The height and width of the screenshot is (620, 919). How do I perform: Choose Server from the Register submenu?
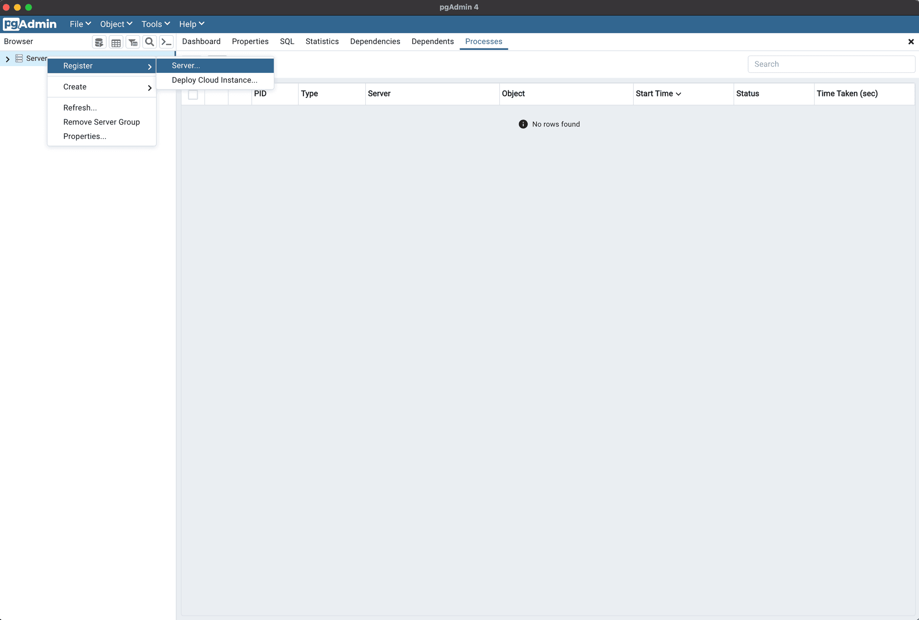pos(186,66)
